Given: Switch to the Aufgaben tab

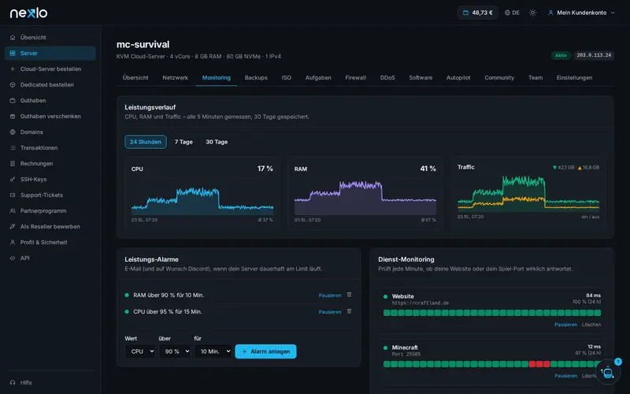Looking at the screenshot, I should pos(318,77).
